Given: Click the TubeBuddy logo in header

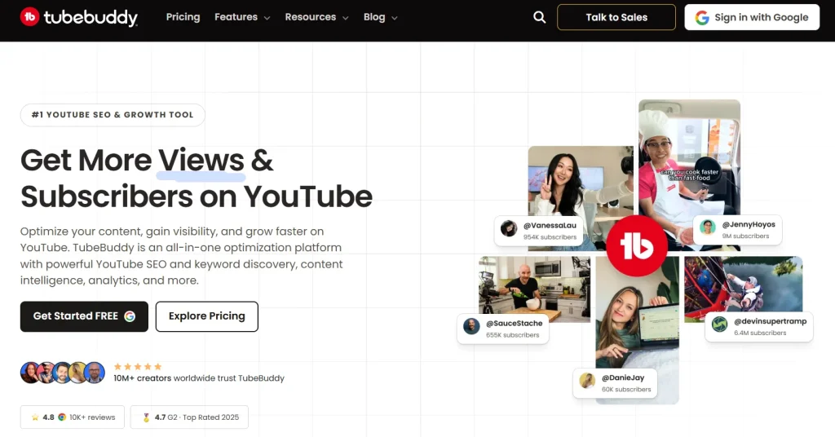Looking at the screenshot, I should pyautogui.click(x=79, y=17).
